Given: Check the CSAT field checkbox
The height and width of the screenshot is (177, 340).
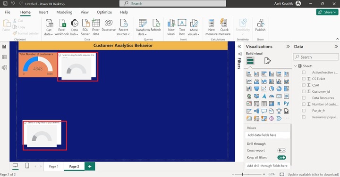Looking at the screenshot, I should tap(304, 85).
